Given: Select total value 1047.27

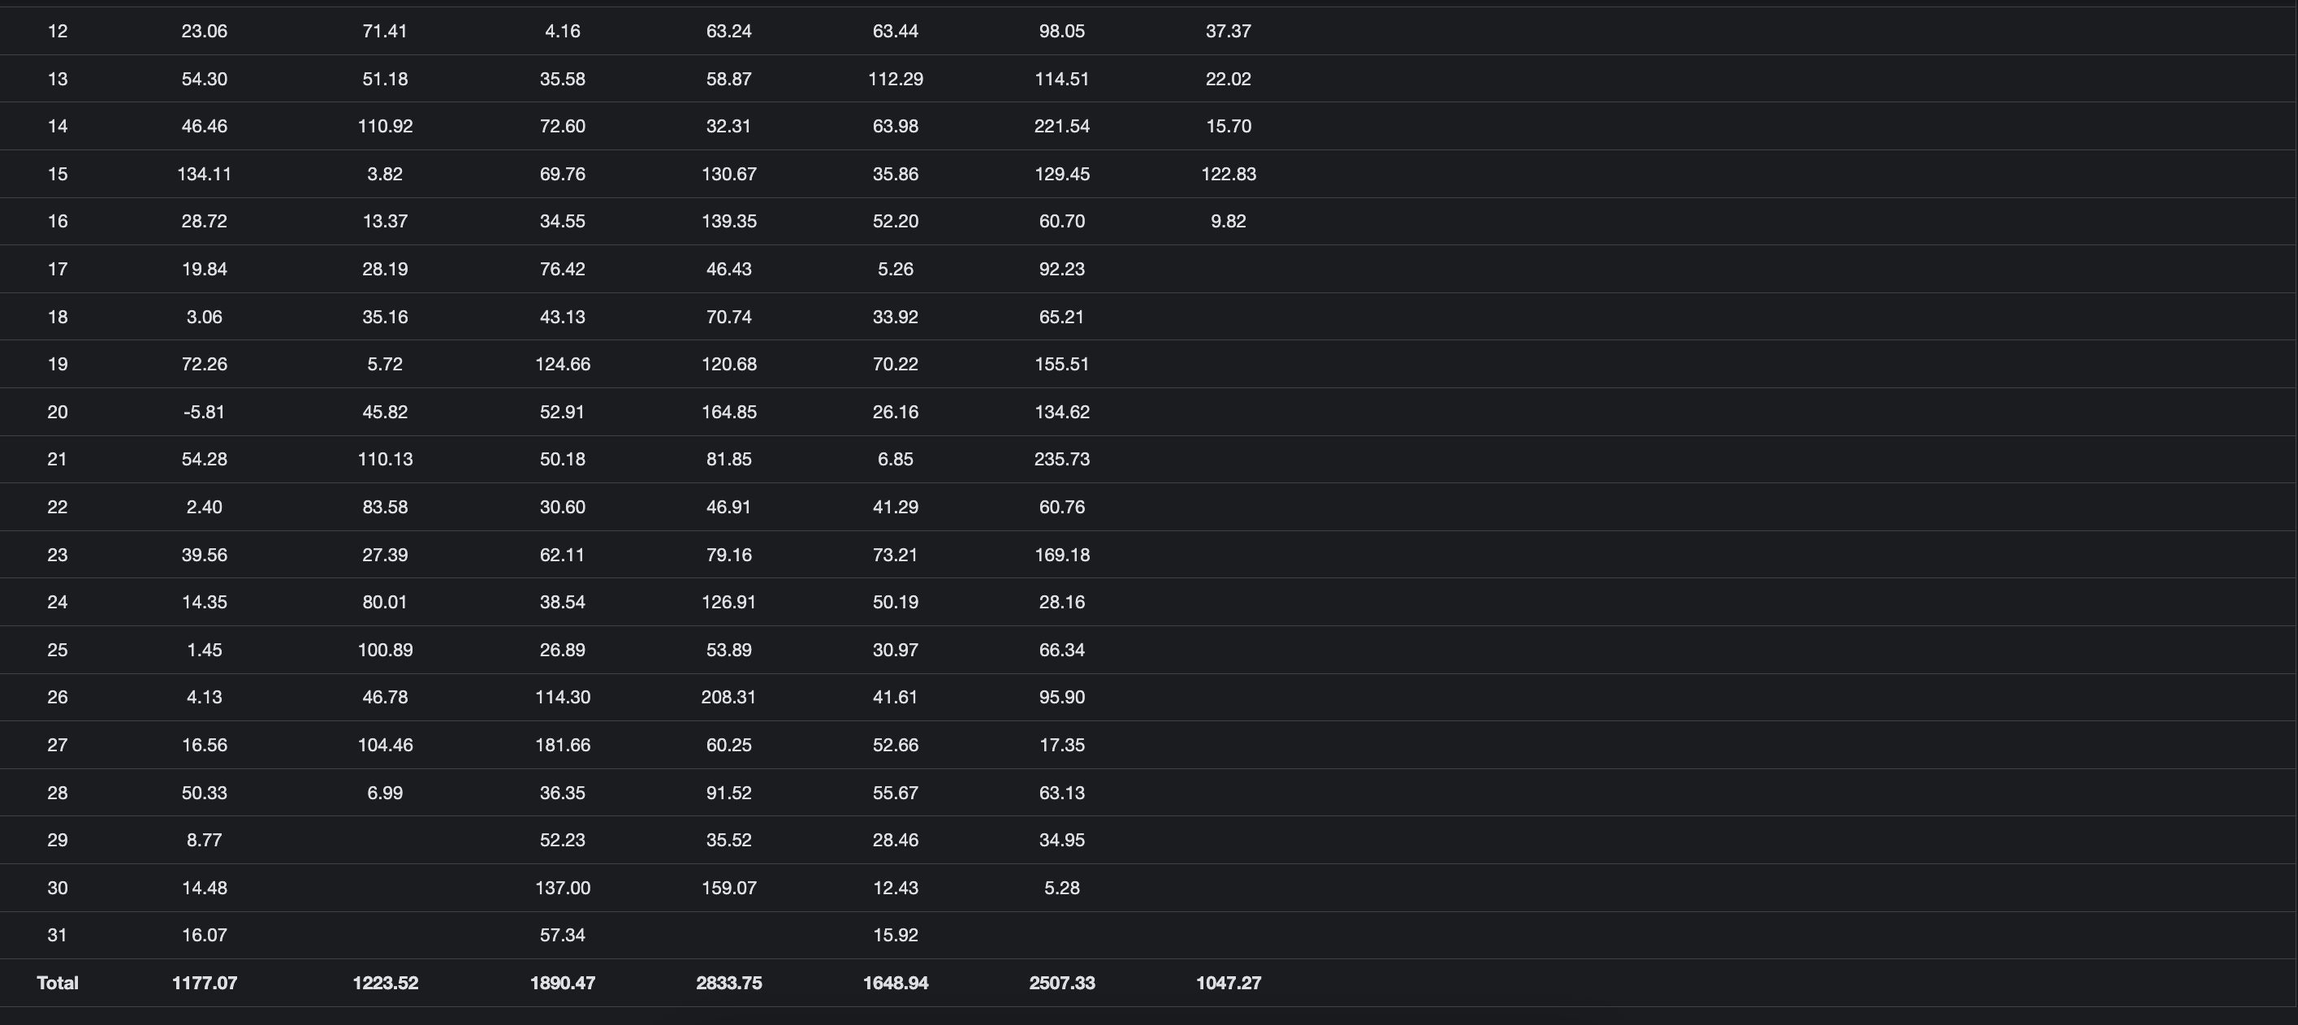Looking at the screenshot, I should tap(1229, 983).
